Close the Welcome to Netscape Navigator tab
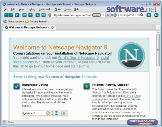This screenshot has height=127, width=162. click(53, 27)
